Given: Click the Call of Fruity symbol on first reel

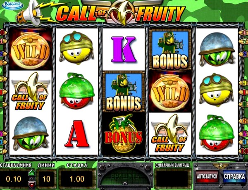Looking at the screenshot, I should [x=30, y=92].
